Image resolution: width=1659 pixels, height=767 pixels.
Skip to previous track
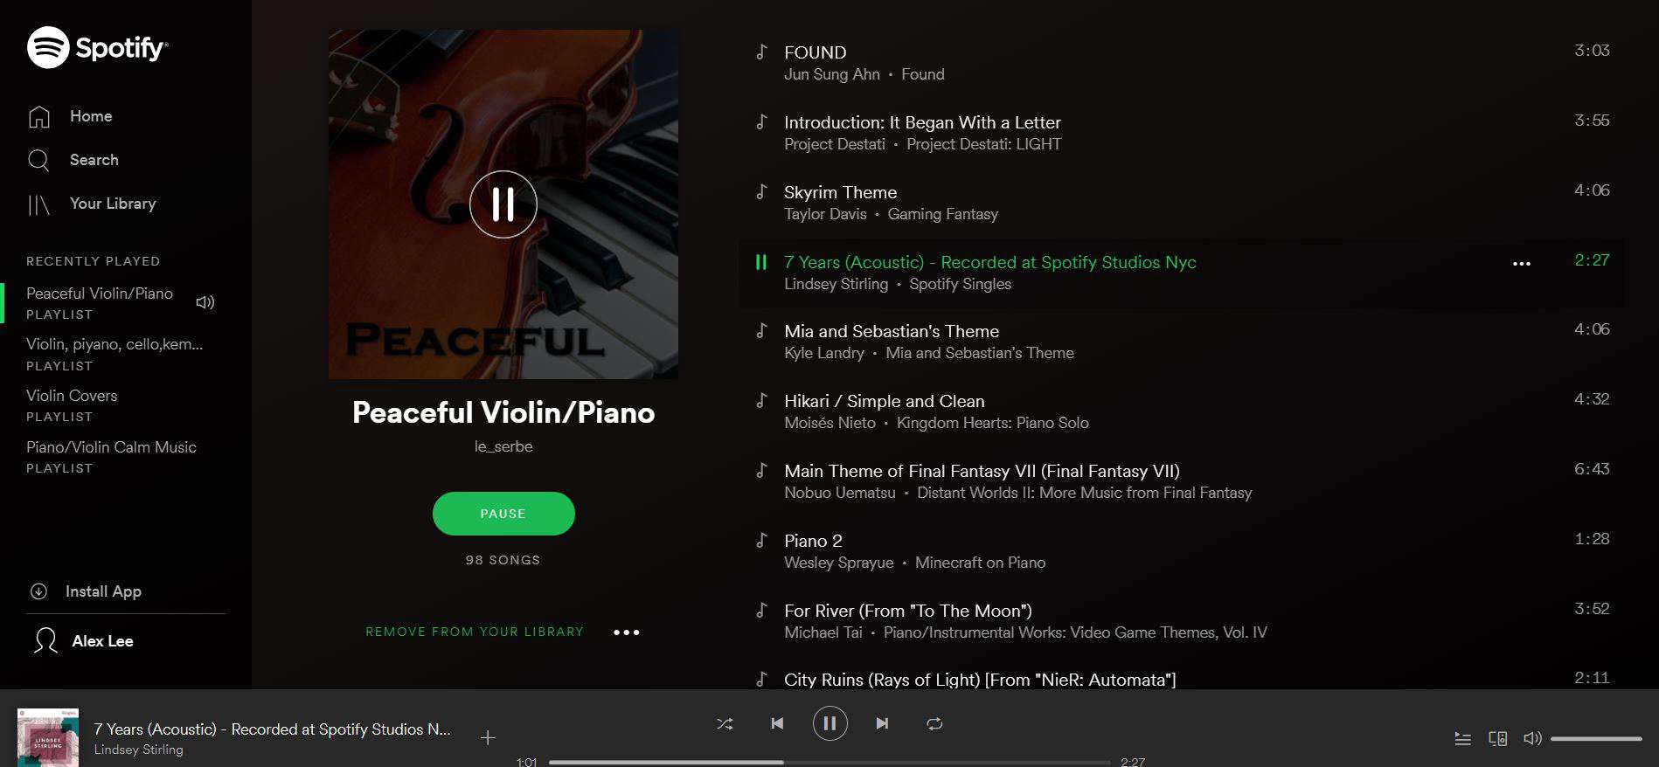[777, 723]
